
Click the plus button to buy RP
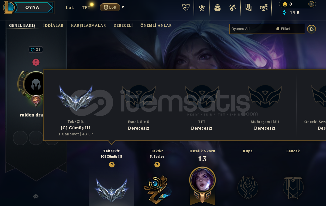[311, 4]
